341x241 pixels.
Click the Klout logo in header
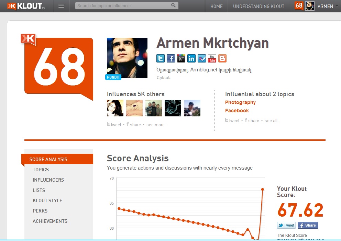point(27,6)
